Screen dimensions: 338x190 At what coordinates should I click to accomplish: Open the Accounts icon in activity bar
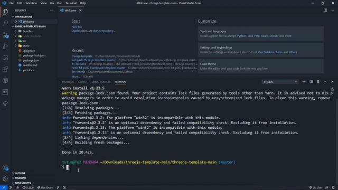click(x=5, y=168)
